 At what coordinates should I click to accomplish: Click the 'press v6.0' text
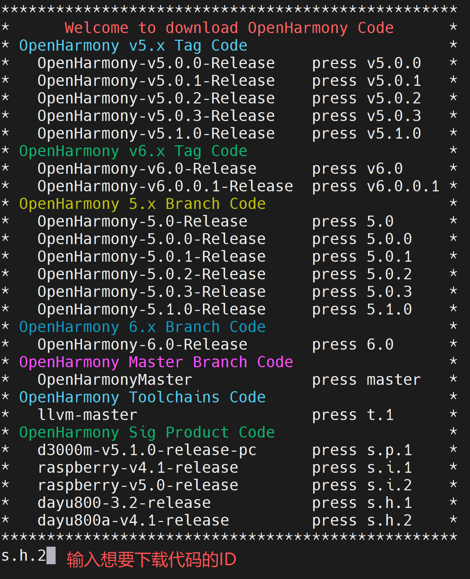click(x=357, y=169)
